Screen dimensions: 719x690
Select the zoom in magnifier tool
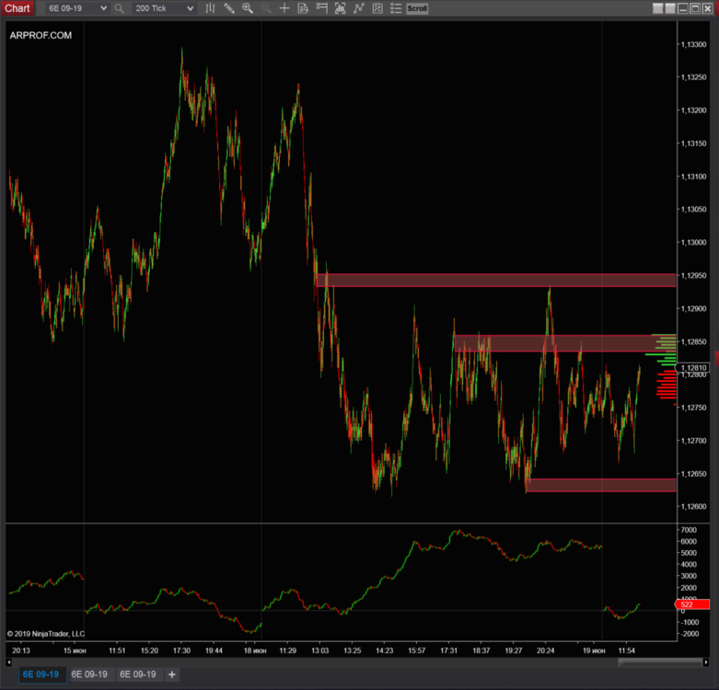coord(248,8)
